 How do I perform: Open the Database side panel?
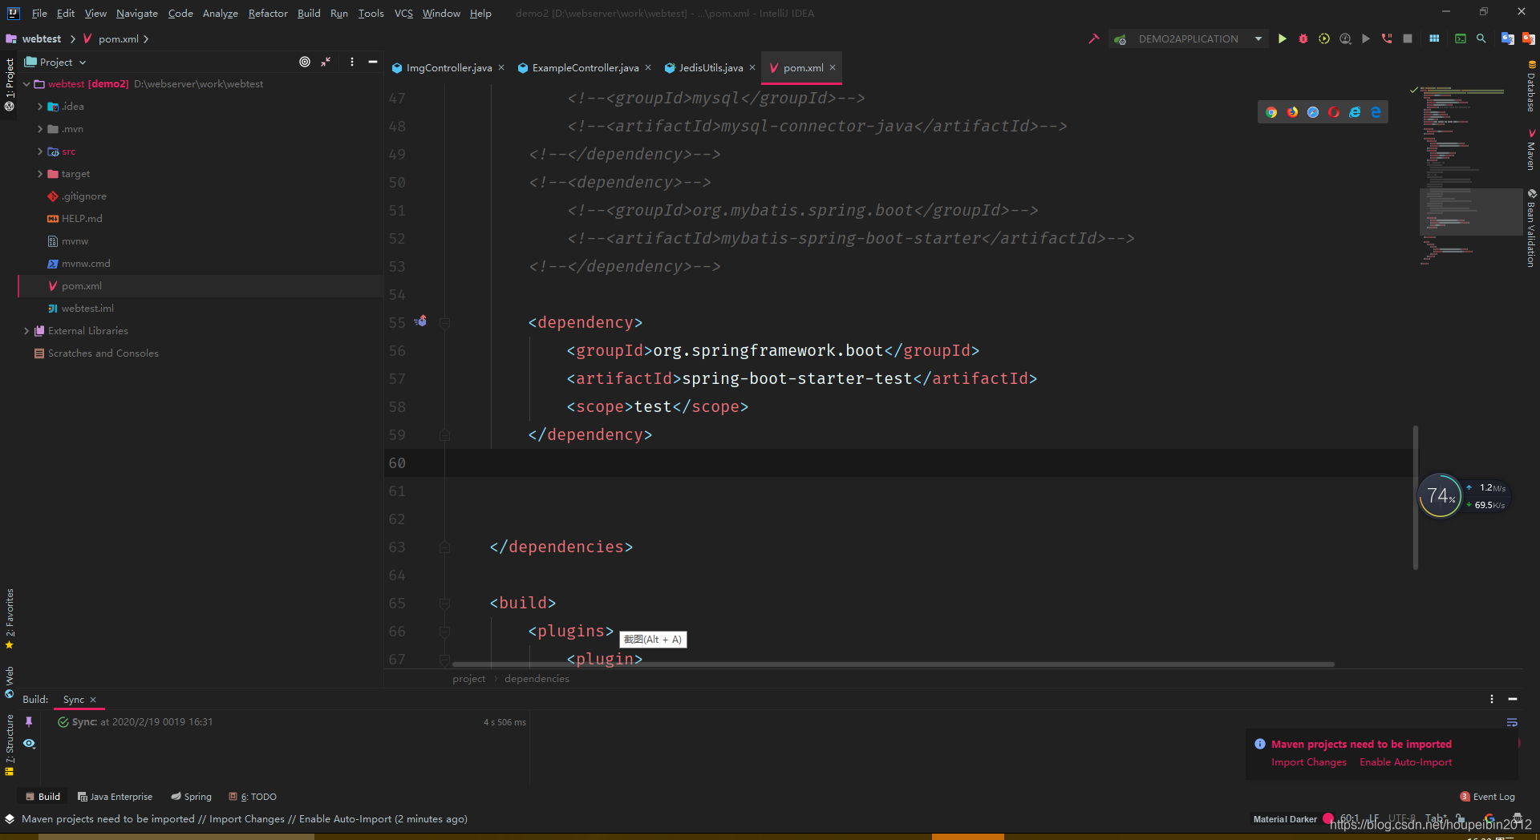(1531, 87)
